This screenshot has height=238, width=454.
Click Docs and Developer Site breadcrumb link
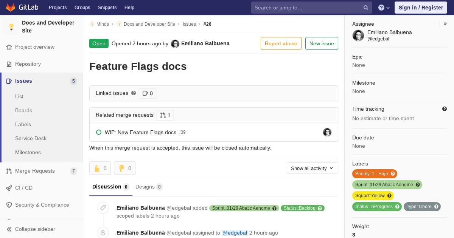pos(149,24)
